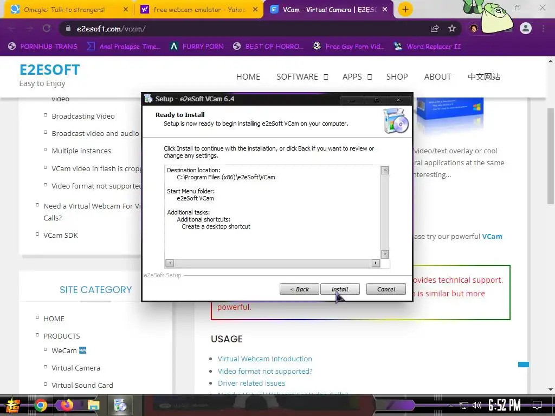This screenshot has width=555, height=416.
Task: Click the Windows Start button
Action: pyautogui.click(x=13, y=405)
